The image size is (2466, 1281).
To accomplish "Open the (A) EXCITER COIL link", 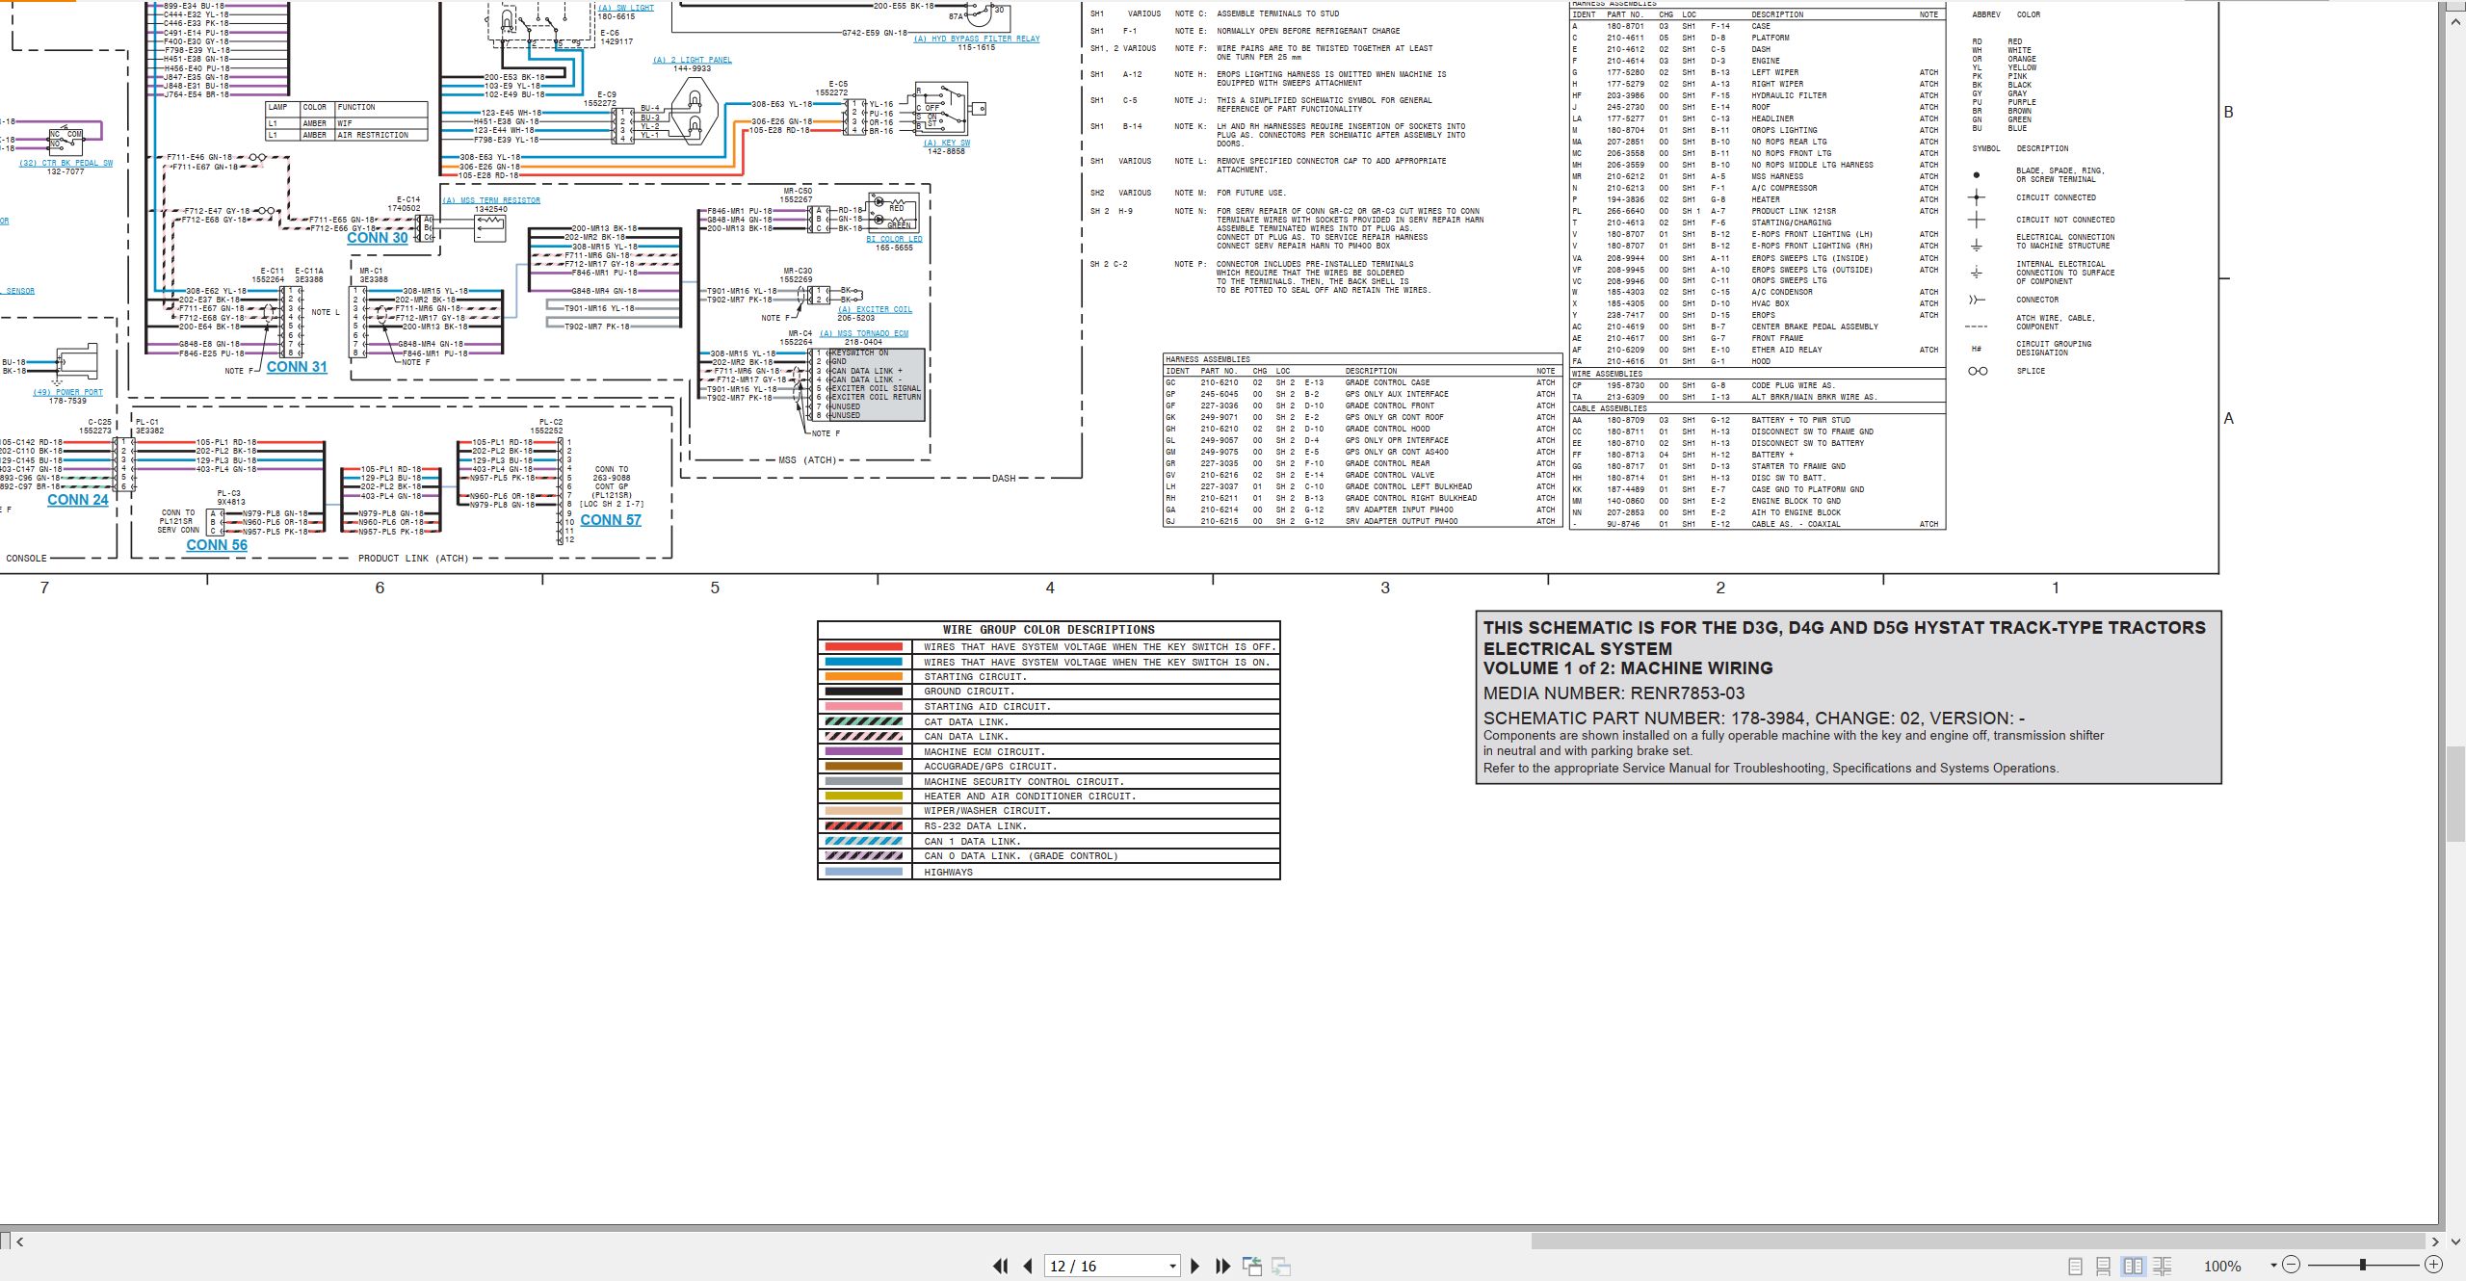I will point(875,309).
